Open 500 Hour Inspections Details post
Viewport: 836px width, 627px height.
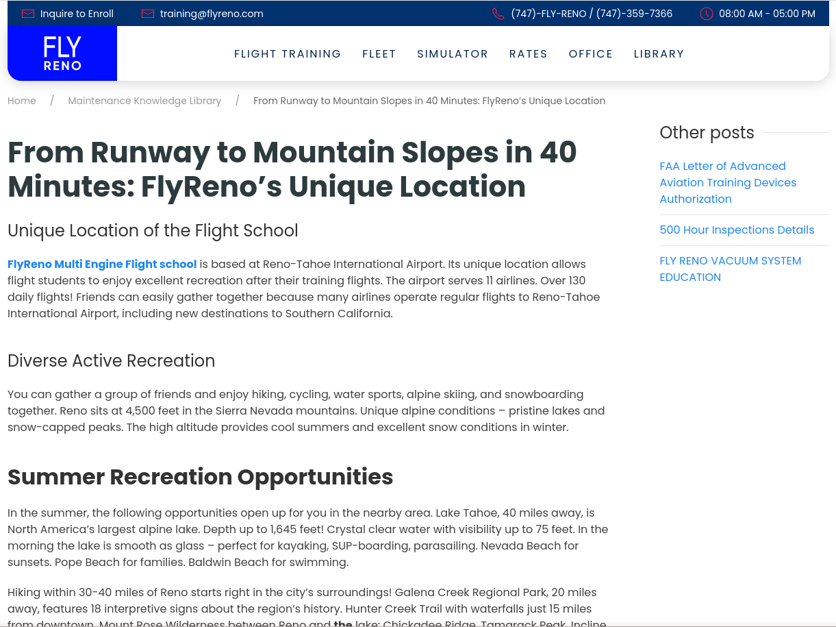[x=737, y=230]
